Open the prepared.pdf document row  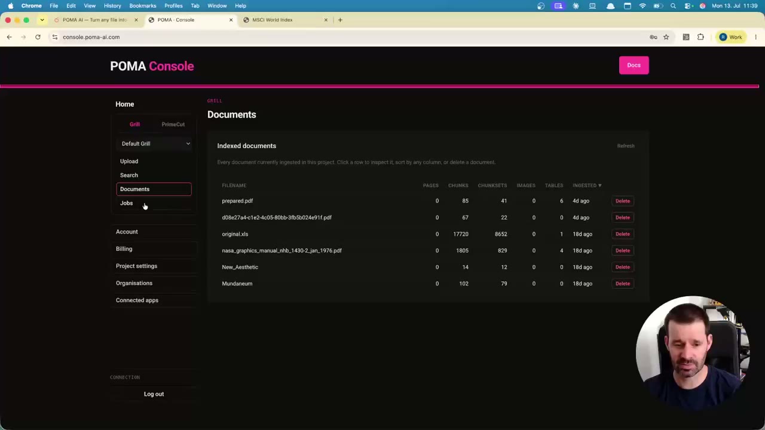(428, 201)
